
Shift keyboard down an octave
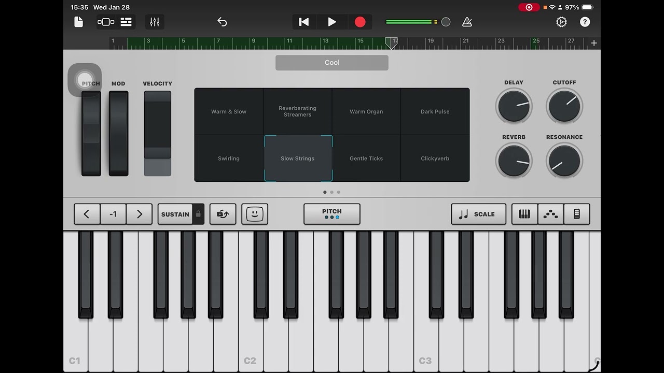click(x=87, y=214)
